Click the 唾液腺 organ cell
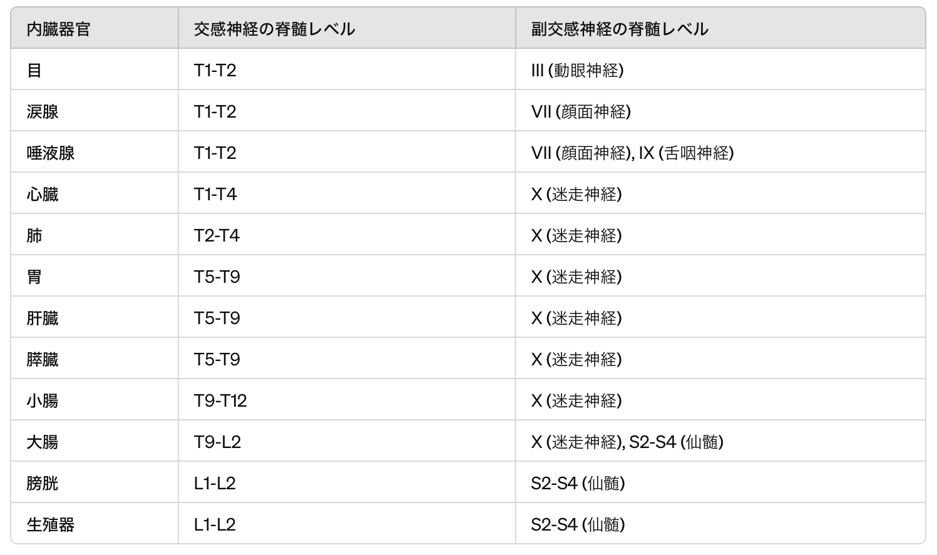Screen dimensions: 937x555 (x=51, y=153)
